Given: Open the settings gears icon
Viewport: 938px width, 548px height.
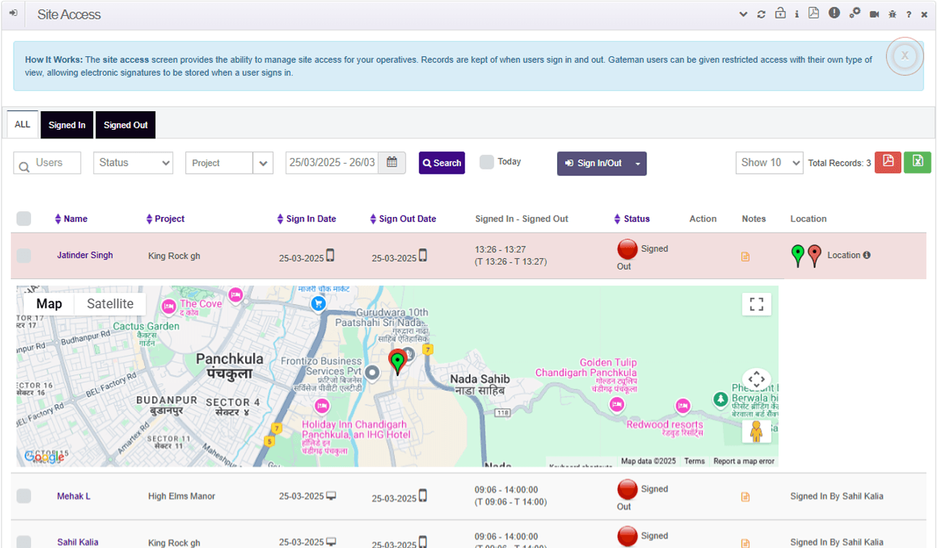Looking at the screenshot, I should point(854,14).
